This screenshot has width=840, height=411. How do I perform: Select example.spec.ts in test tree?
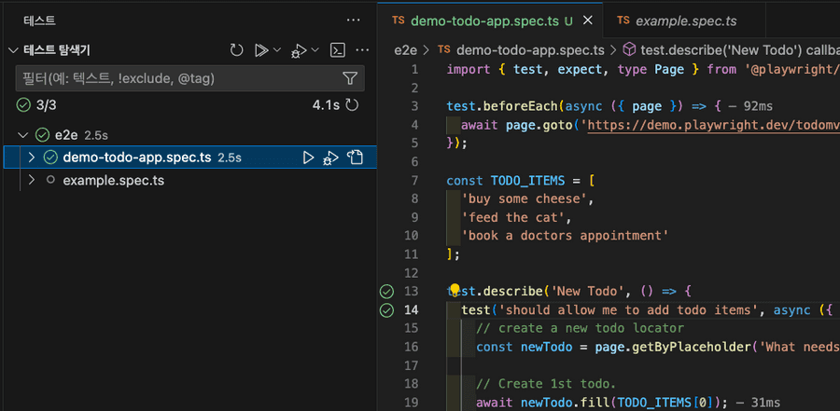190,181
